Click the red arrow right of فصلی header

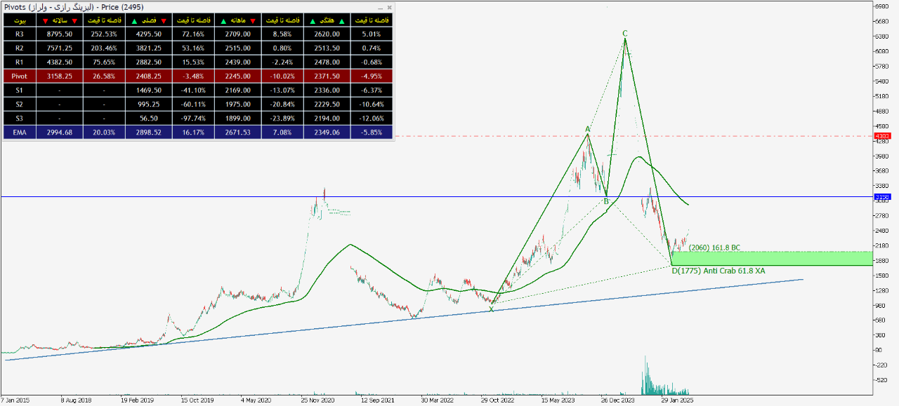pos(164,20)
